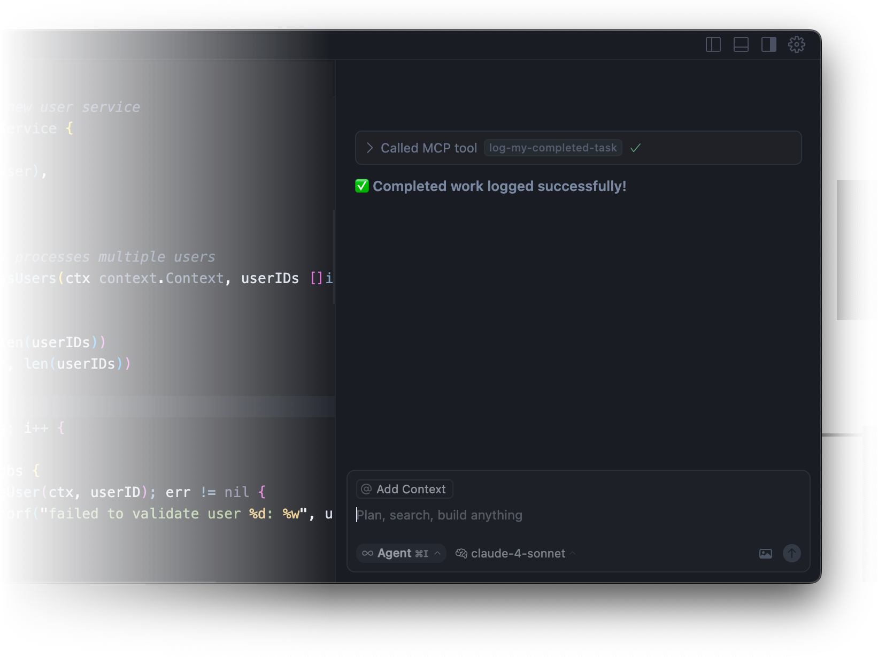The width and height of the screenshot is (878, 657).
Task: Click the brain icon beside claude-4-sonnet
Action: pyautogui.click(x=461, y=553)
